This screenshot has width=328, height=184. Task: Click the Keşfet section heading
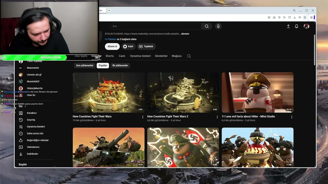click(x=23, y=165)
